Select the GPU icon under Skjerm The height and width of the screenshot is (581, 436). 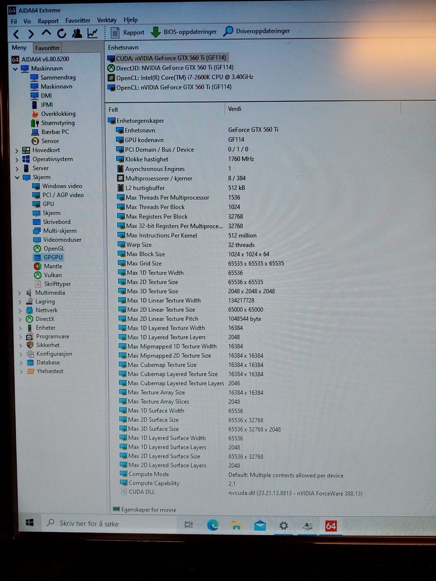point(37,204)
